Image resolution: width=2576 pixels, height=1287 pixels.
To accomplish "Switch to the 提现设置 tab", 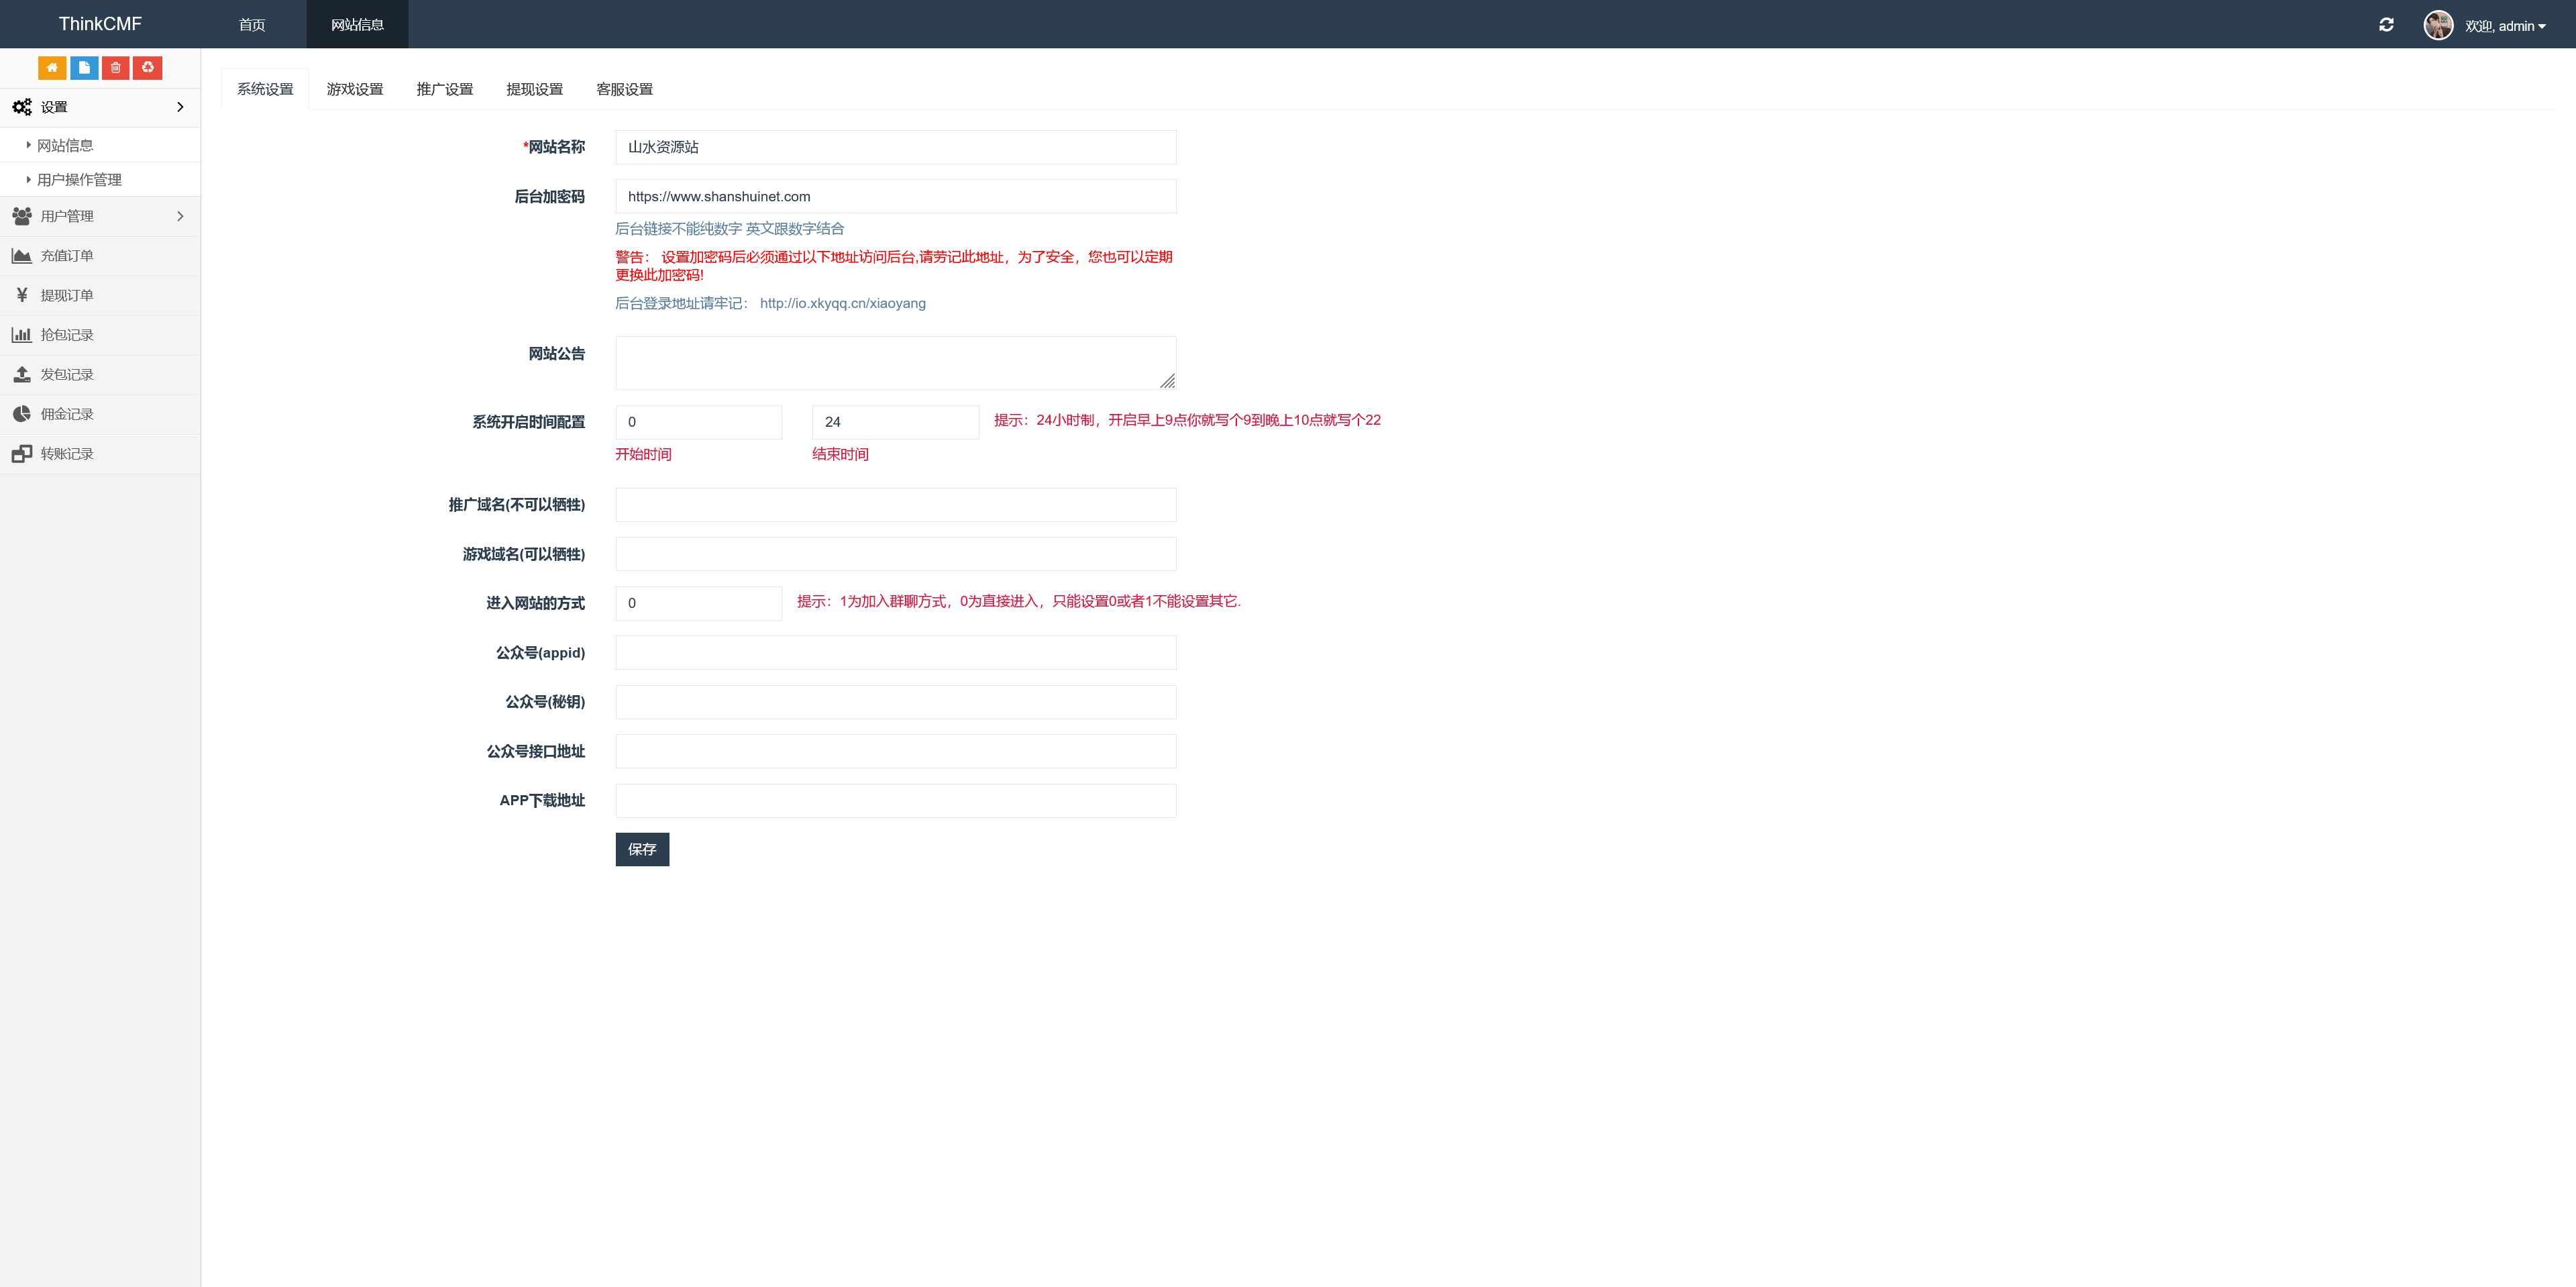I will pos(534,89).
